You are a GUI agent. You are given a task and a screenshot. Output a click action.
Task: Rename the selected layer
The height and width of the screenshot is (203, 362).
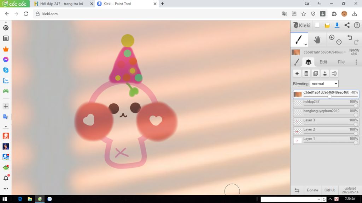[x=334, y=73]
